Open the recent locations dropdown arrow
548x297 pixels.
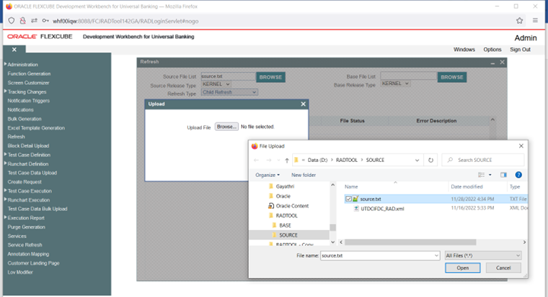(279, 160)
